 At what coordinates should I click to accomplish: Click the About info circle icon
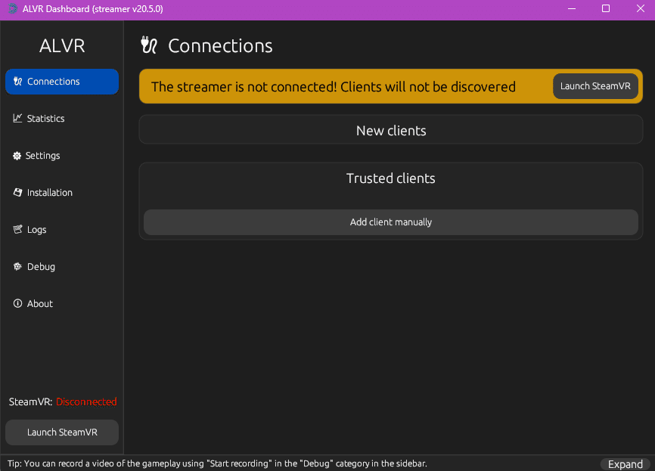tap(17, 304)
